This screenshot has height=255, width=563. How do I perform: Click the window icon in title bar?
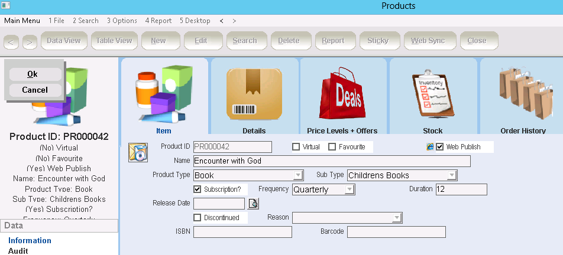click(6, 5)
